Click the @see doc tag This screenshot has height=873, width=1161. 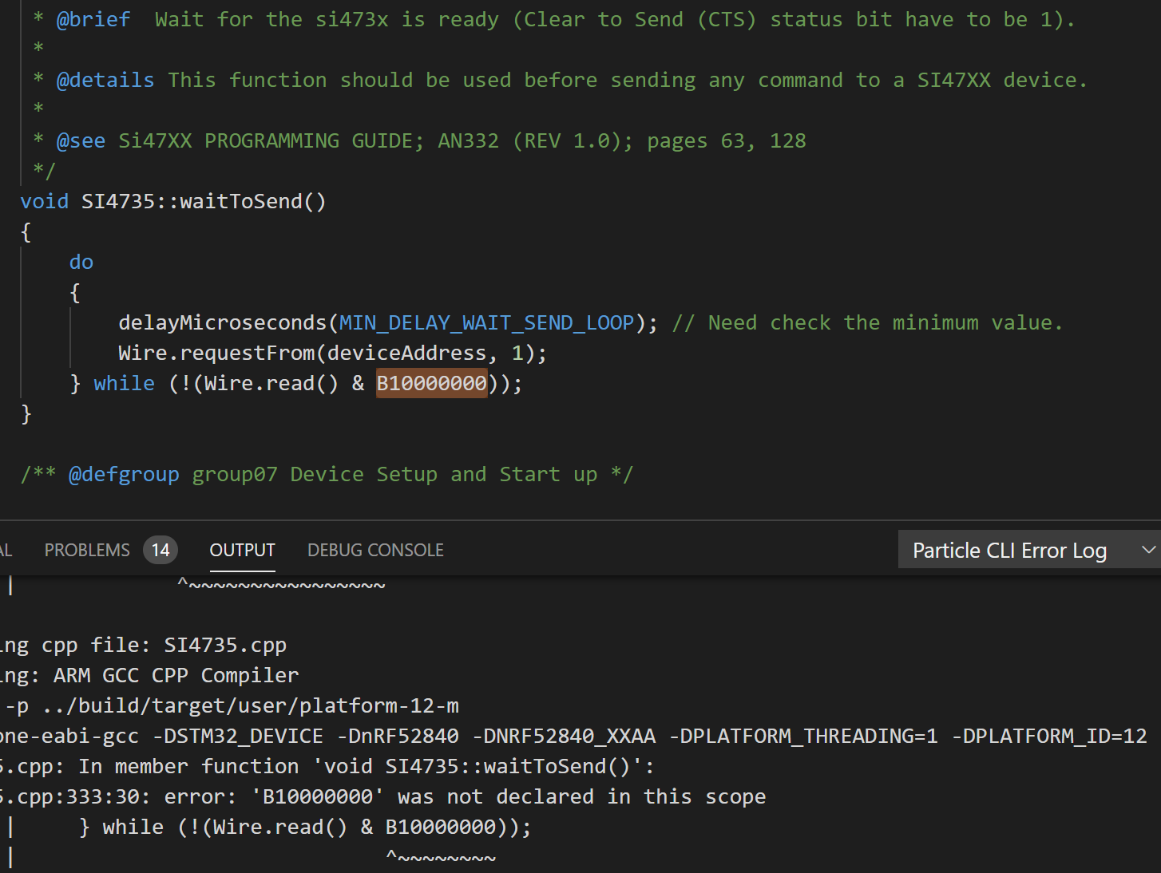pyautogui.click(x=81, y=140)
